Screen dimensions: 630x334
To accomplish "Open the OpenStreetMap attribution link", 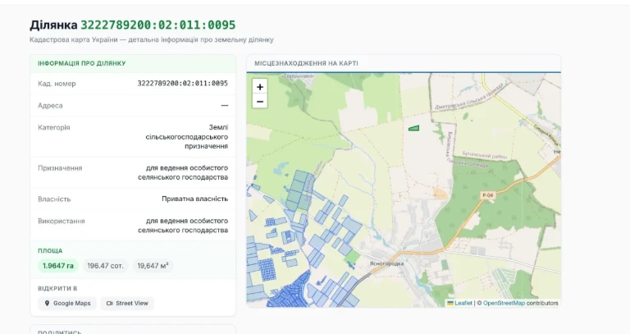I will 504,303.
